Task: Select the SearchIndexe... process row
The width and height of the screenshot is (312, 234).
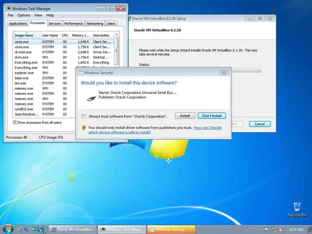Action: (44, 114)
